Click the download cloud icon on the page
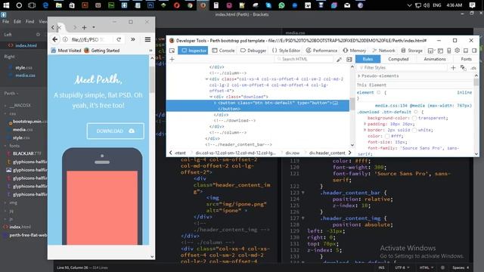This screenshot has height=272, width=484. coord(132,131)
